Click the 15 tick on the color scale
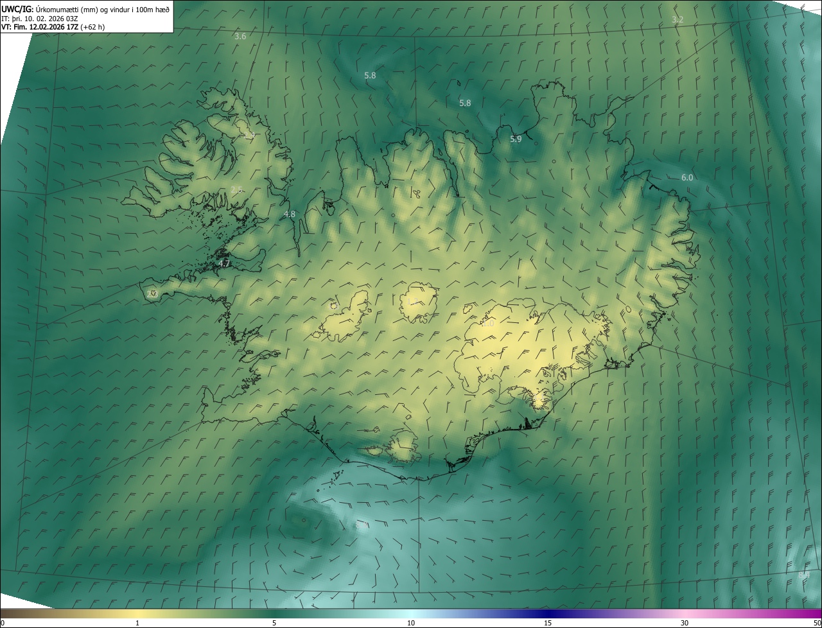The width and height of the screenshot is (822, 628). click(548, 624)
